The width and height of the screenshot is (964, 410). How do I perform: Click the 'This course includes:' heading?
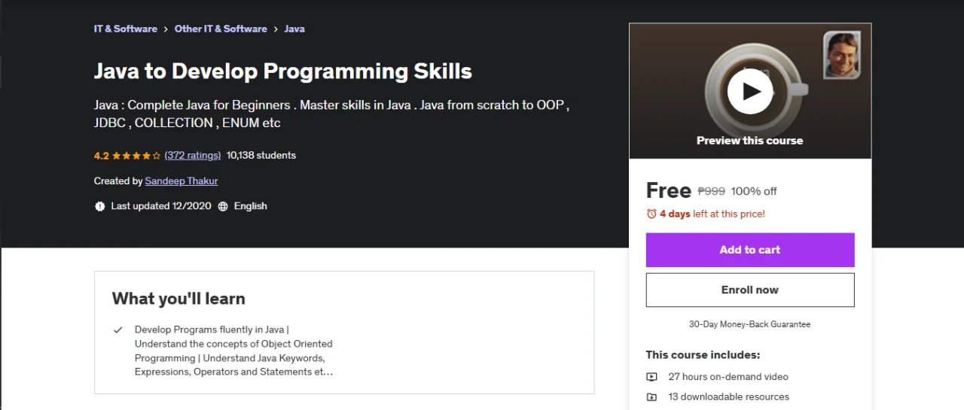pos(703,354)
